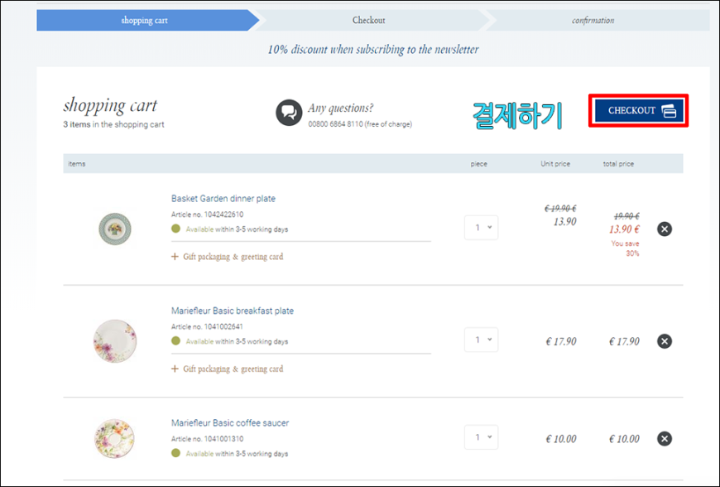Click the Basket Garden plate thumbnail
Viewport: 720px width, 487px height.
coord(115,229)
